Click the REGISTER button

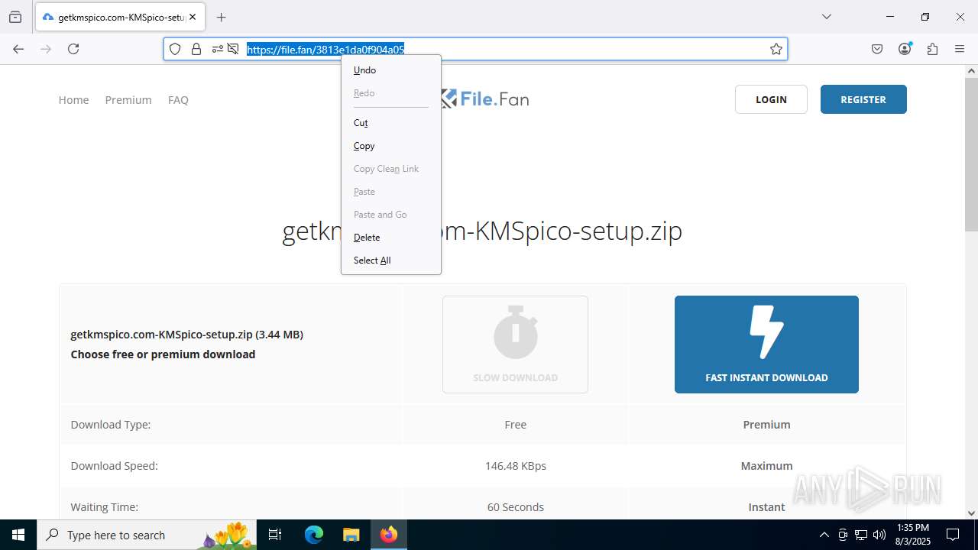pyautogui.click(x=863, y=99)
